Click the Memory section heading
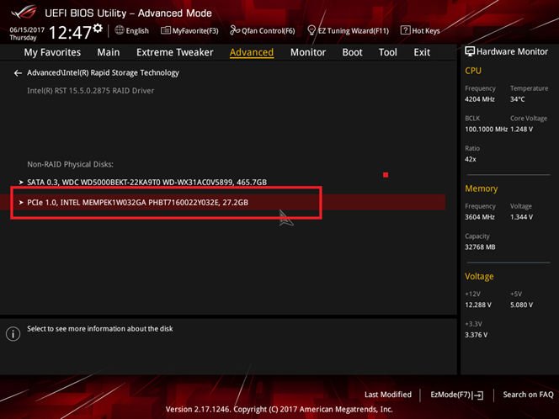The image size is (559, 419). coord(482,188)
